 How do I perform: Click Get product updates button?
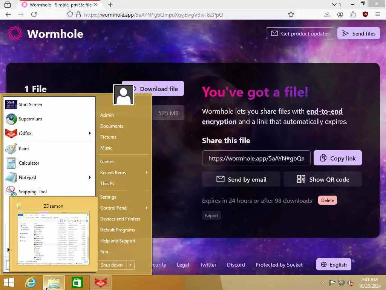click(x=300, y=33)
